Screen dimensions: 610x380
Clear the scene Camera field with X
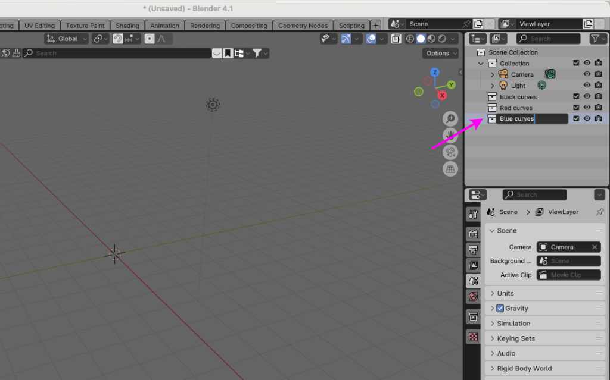595,247
